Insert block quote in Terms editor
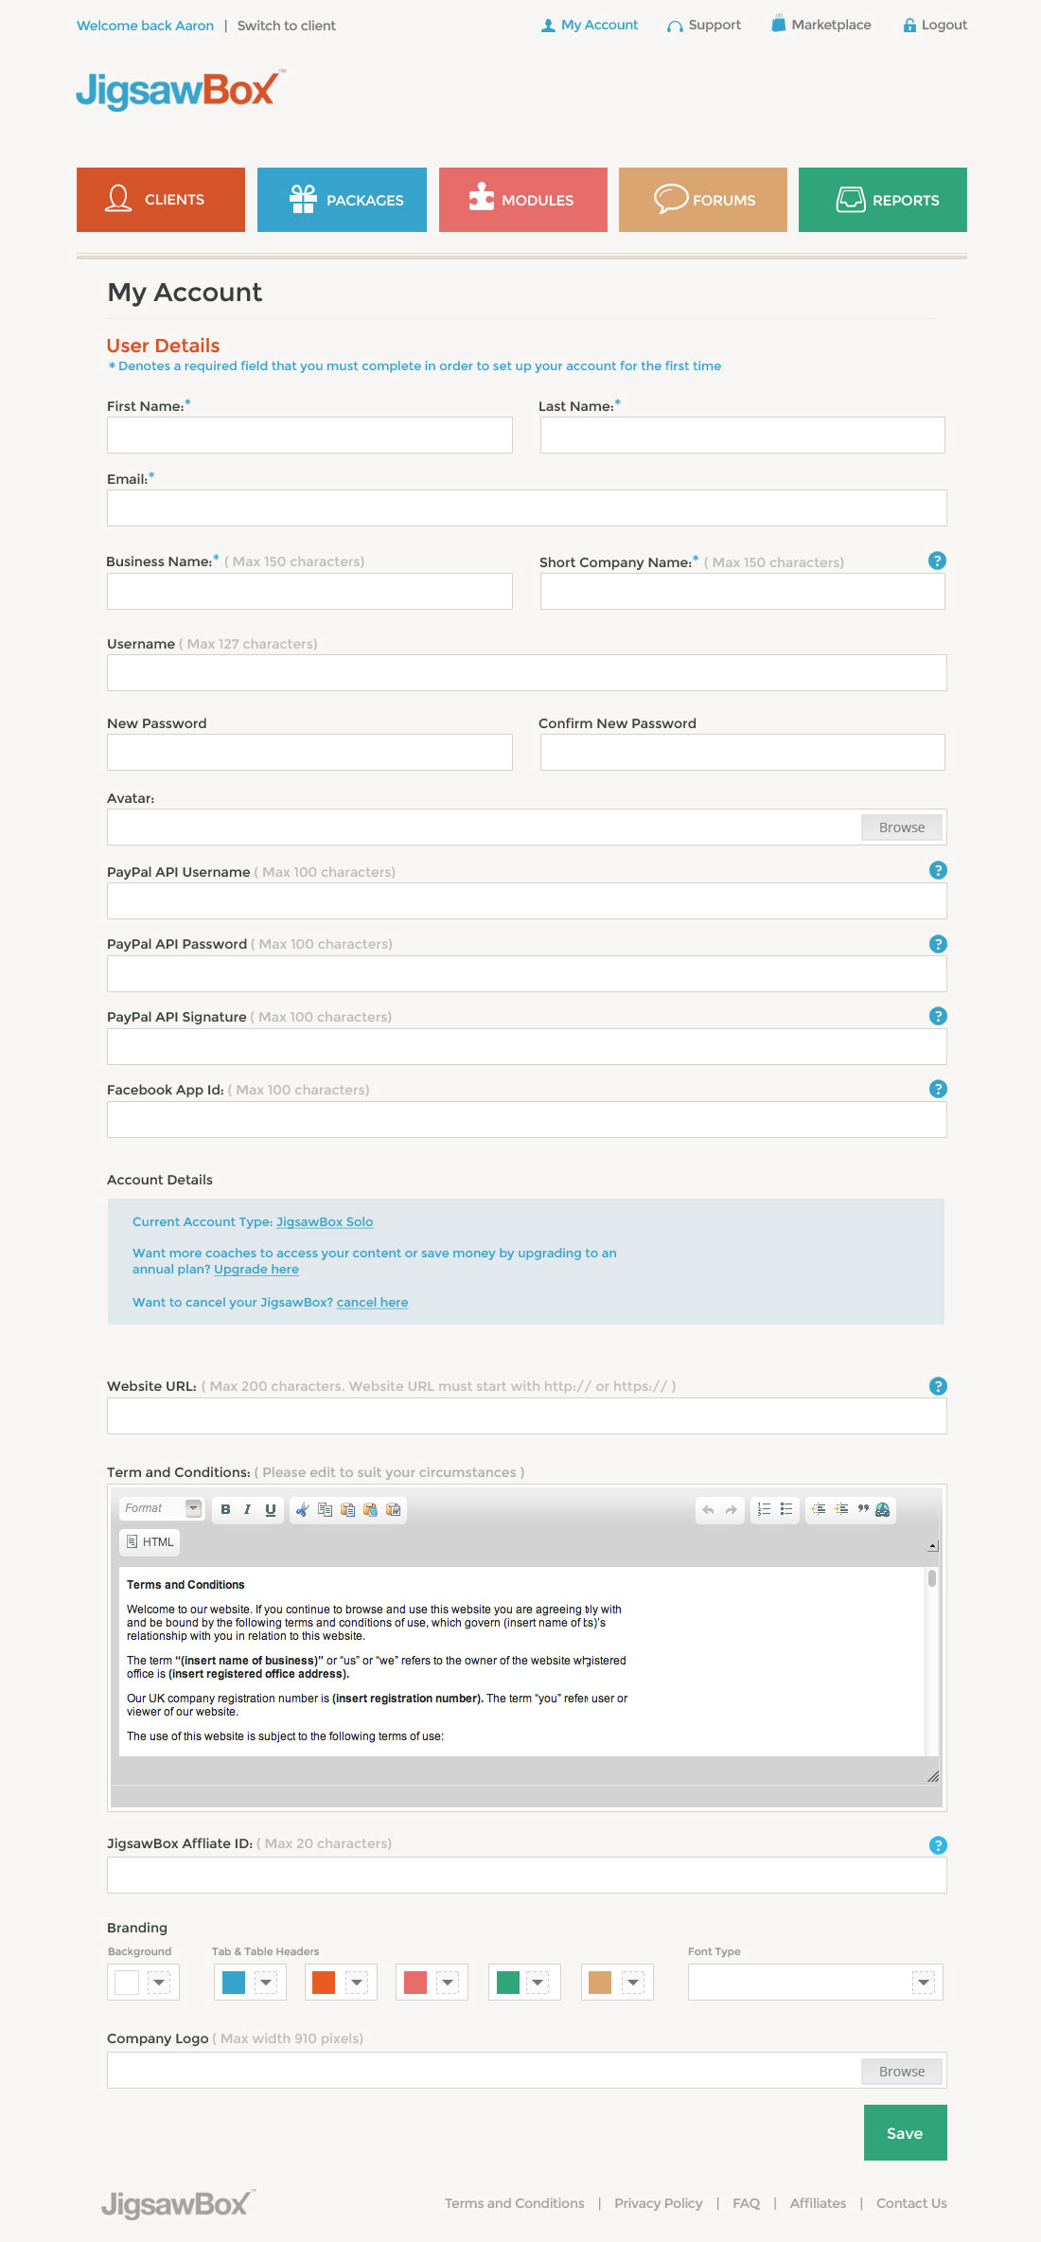 [863, 1509]
